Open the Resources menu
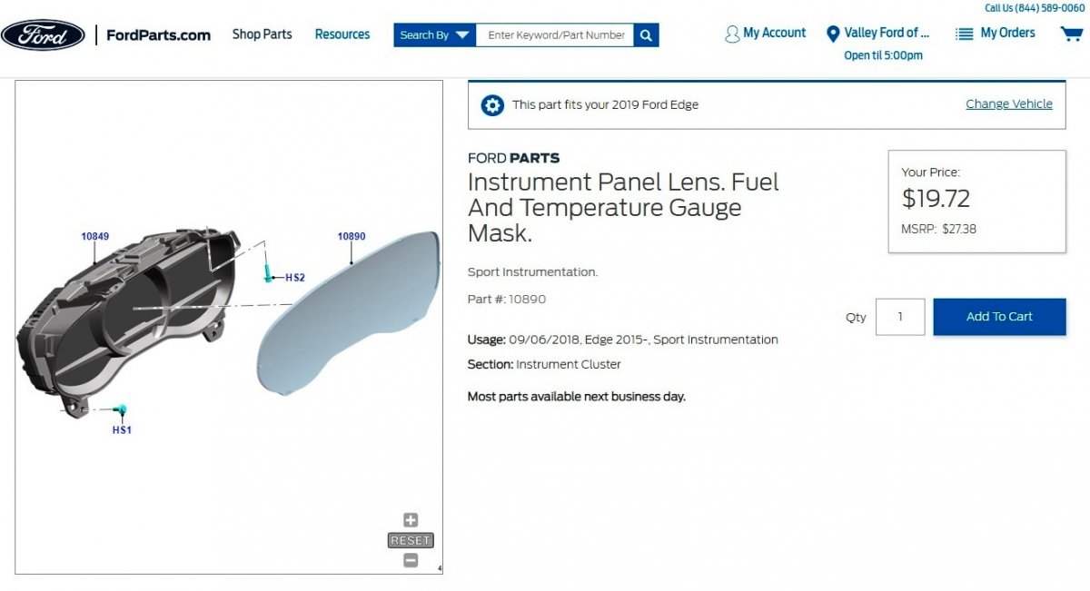This screenshot has width=1090, height=591. [x=342, y=34]
